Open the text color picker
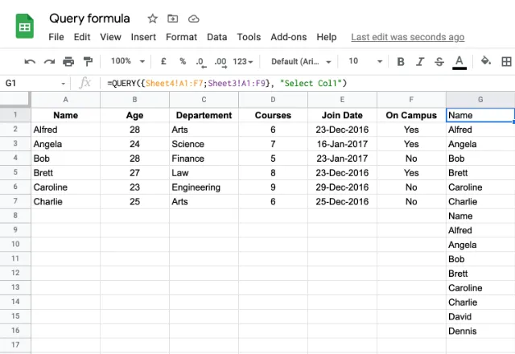The height and width of the screenshot is (354, 515). pos(459,62)
